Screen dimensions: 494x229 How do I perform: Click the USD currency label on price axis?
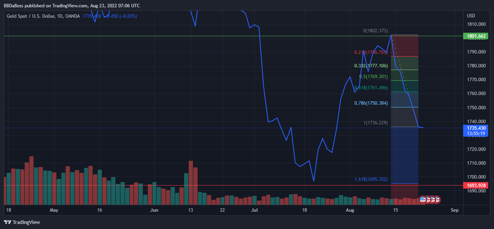(x=471, y=16)
